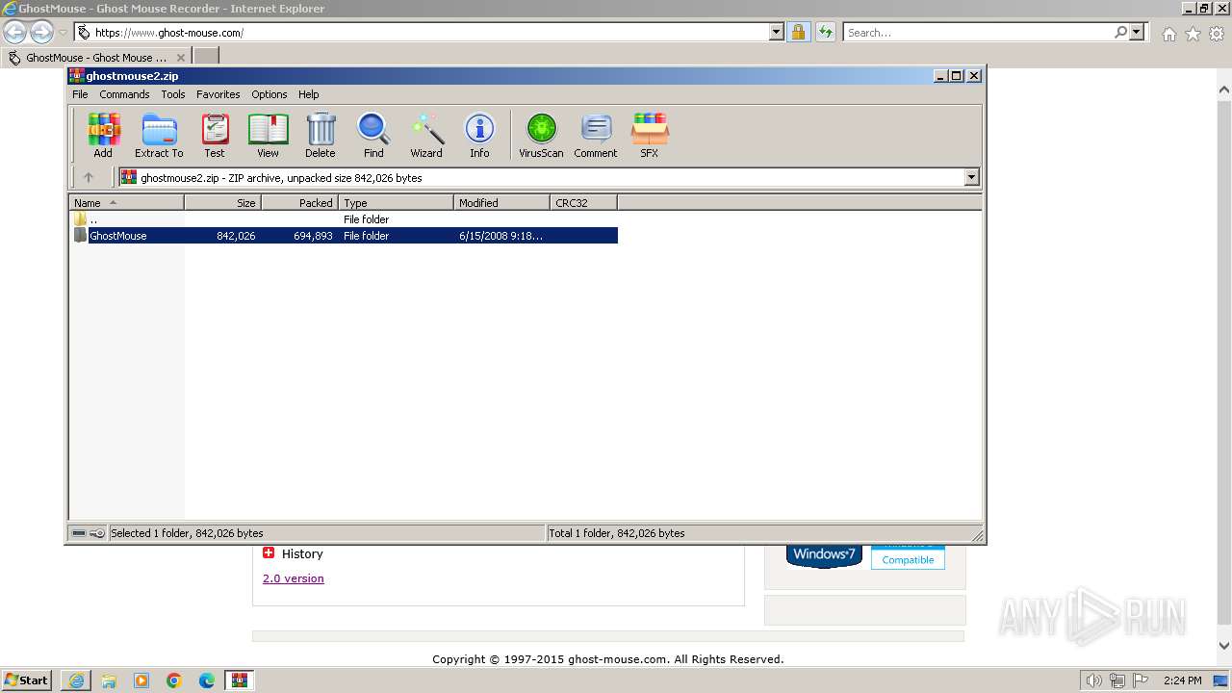
Task: Open the View file tool
Action: 268,135
